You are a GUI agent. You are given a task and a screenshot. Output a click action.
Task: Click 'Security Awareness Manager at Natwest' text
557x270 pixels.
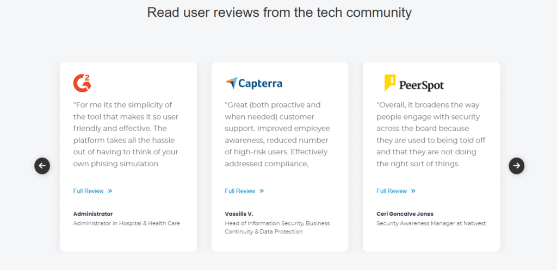pyautogui.click(x=431, y=223)
